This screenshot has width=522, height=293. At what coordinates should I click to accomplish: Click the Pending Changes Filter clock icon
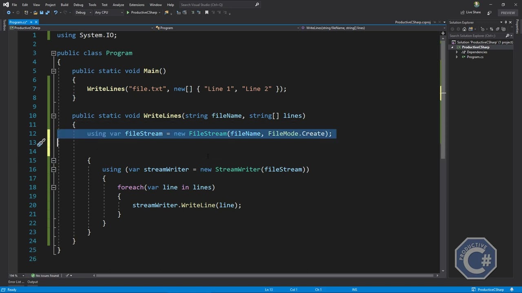(x=483, y=29)
